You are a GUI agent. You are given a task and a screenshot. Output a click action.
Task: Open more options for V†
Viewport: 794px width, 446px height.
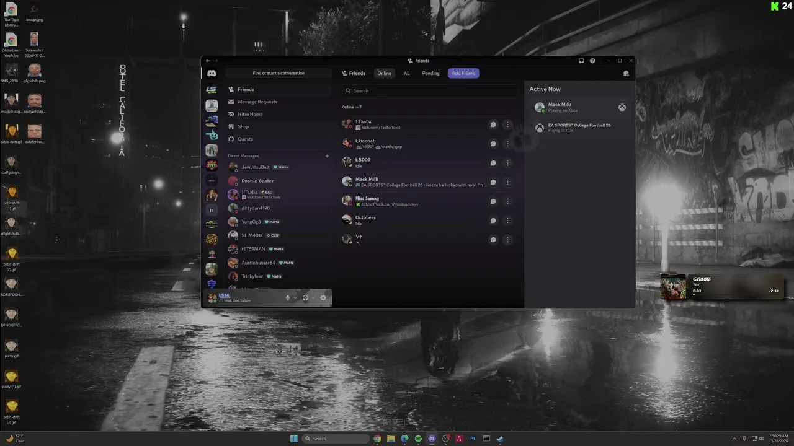tap(507, 240)
